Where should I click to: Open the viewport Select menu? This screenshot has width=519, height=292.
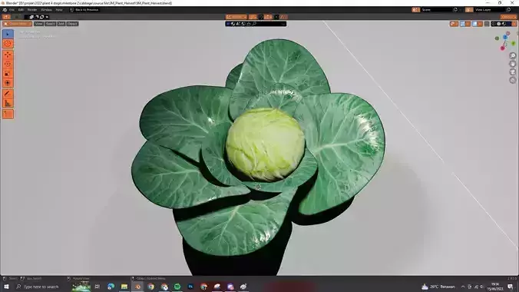[51, 24]
